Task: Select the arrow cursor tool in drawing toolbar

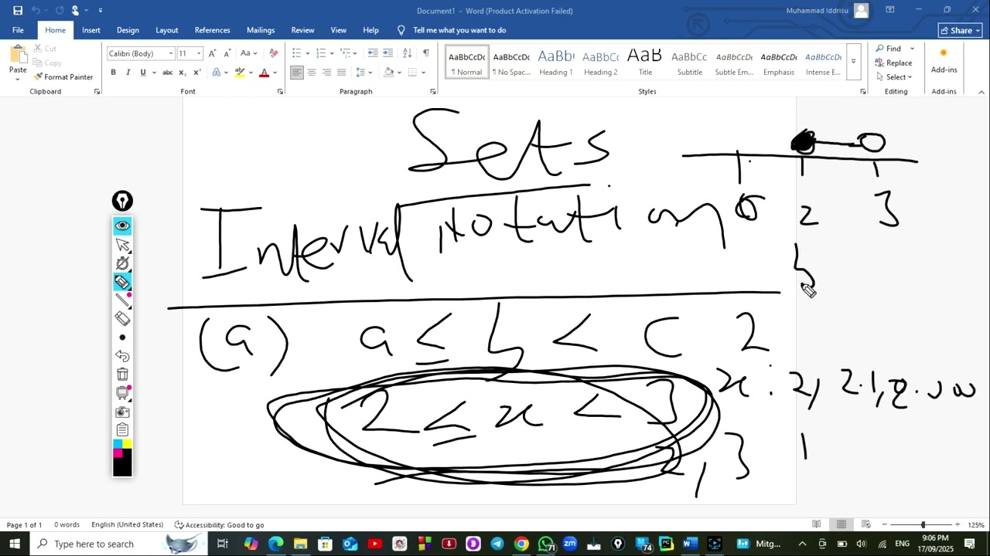Action: [x=122, y=245]
